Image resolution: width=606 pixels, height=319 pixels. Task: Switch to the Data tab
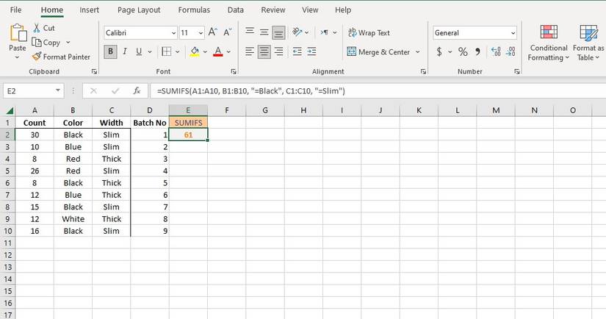[235, 10]
